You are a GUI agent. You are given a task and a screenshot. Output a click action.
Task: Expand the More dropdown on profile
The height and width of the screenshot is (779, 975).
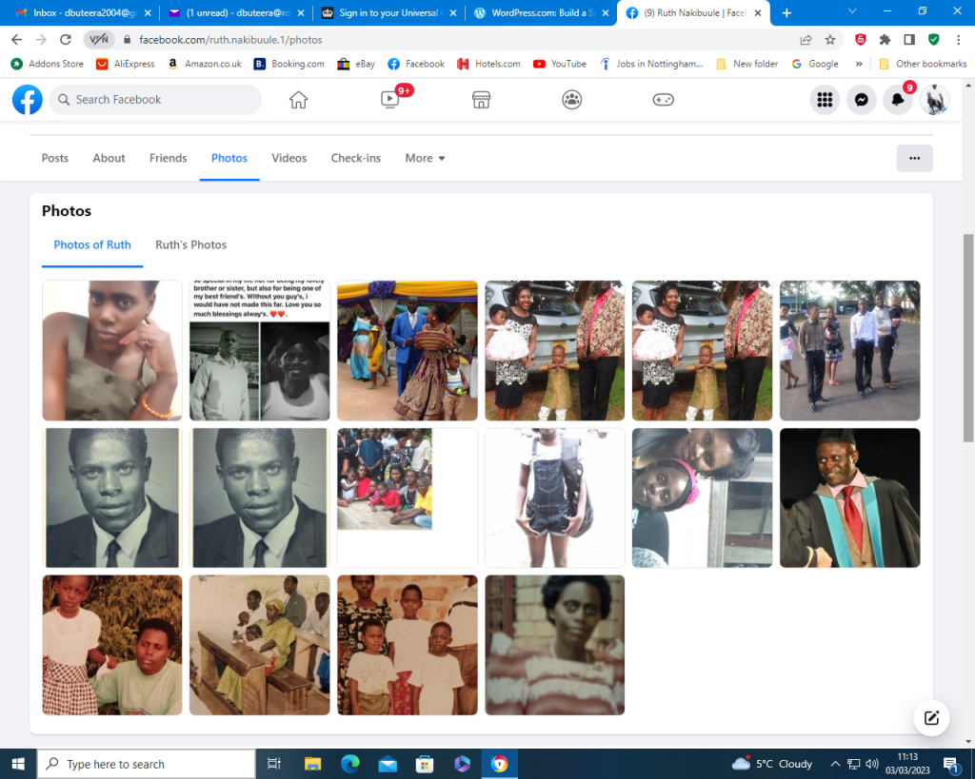(425, 158)
